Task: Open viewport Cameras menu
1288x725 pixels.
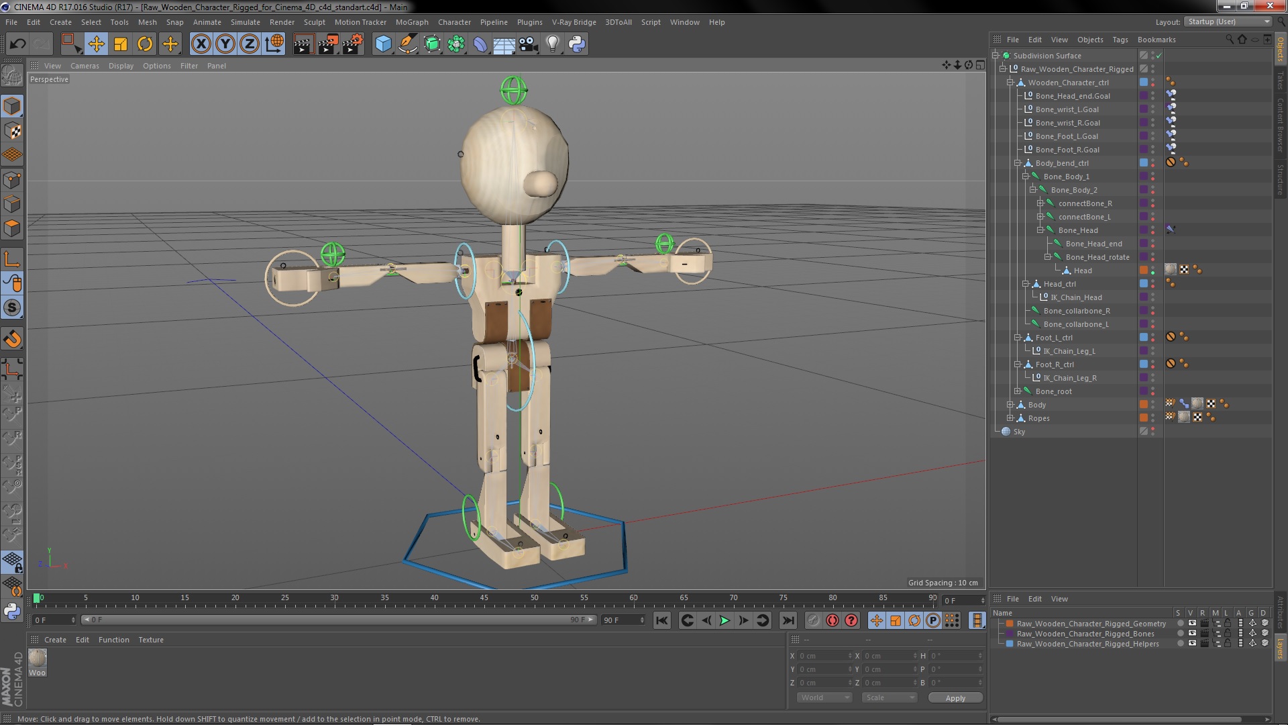Action: coord(85,66)
